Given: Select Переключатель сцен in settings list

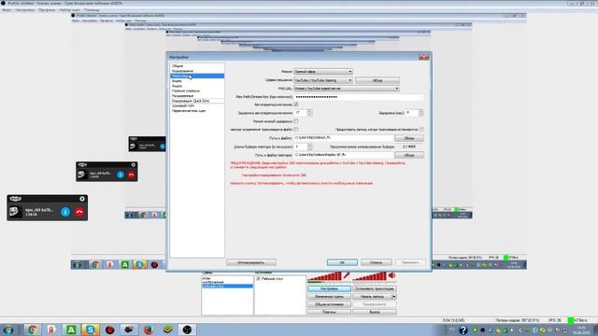Looking at the screenshot, I should (197, 111).
